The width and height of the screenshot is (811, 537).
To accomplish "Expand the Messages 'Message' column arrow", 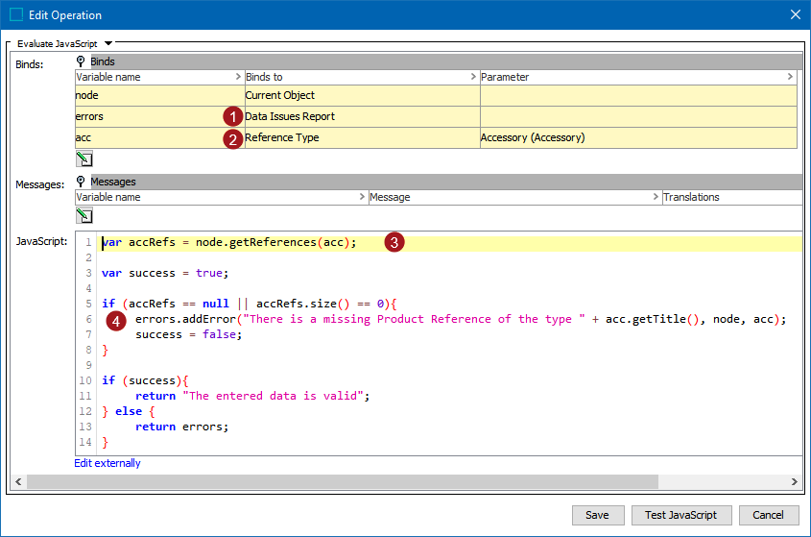I will point(654,197).
